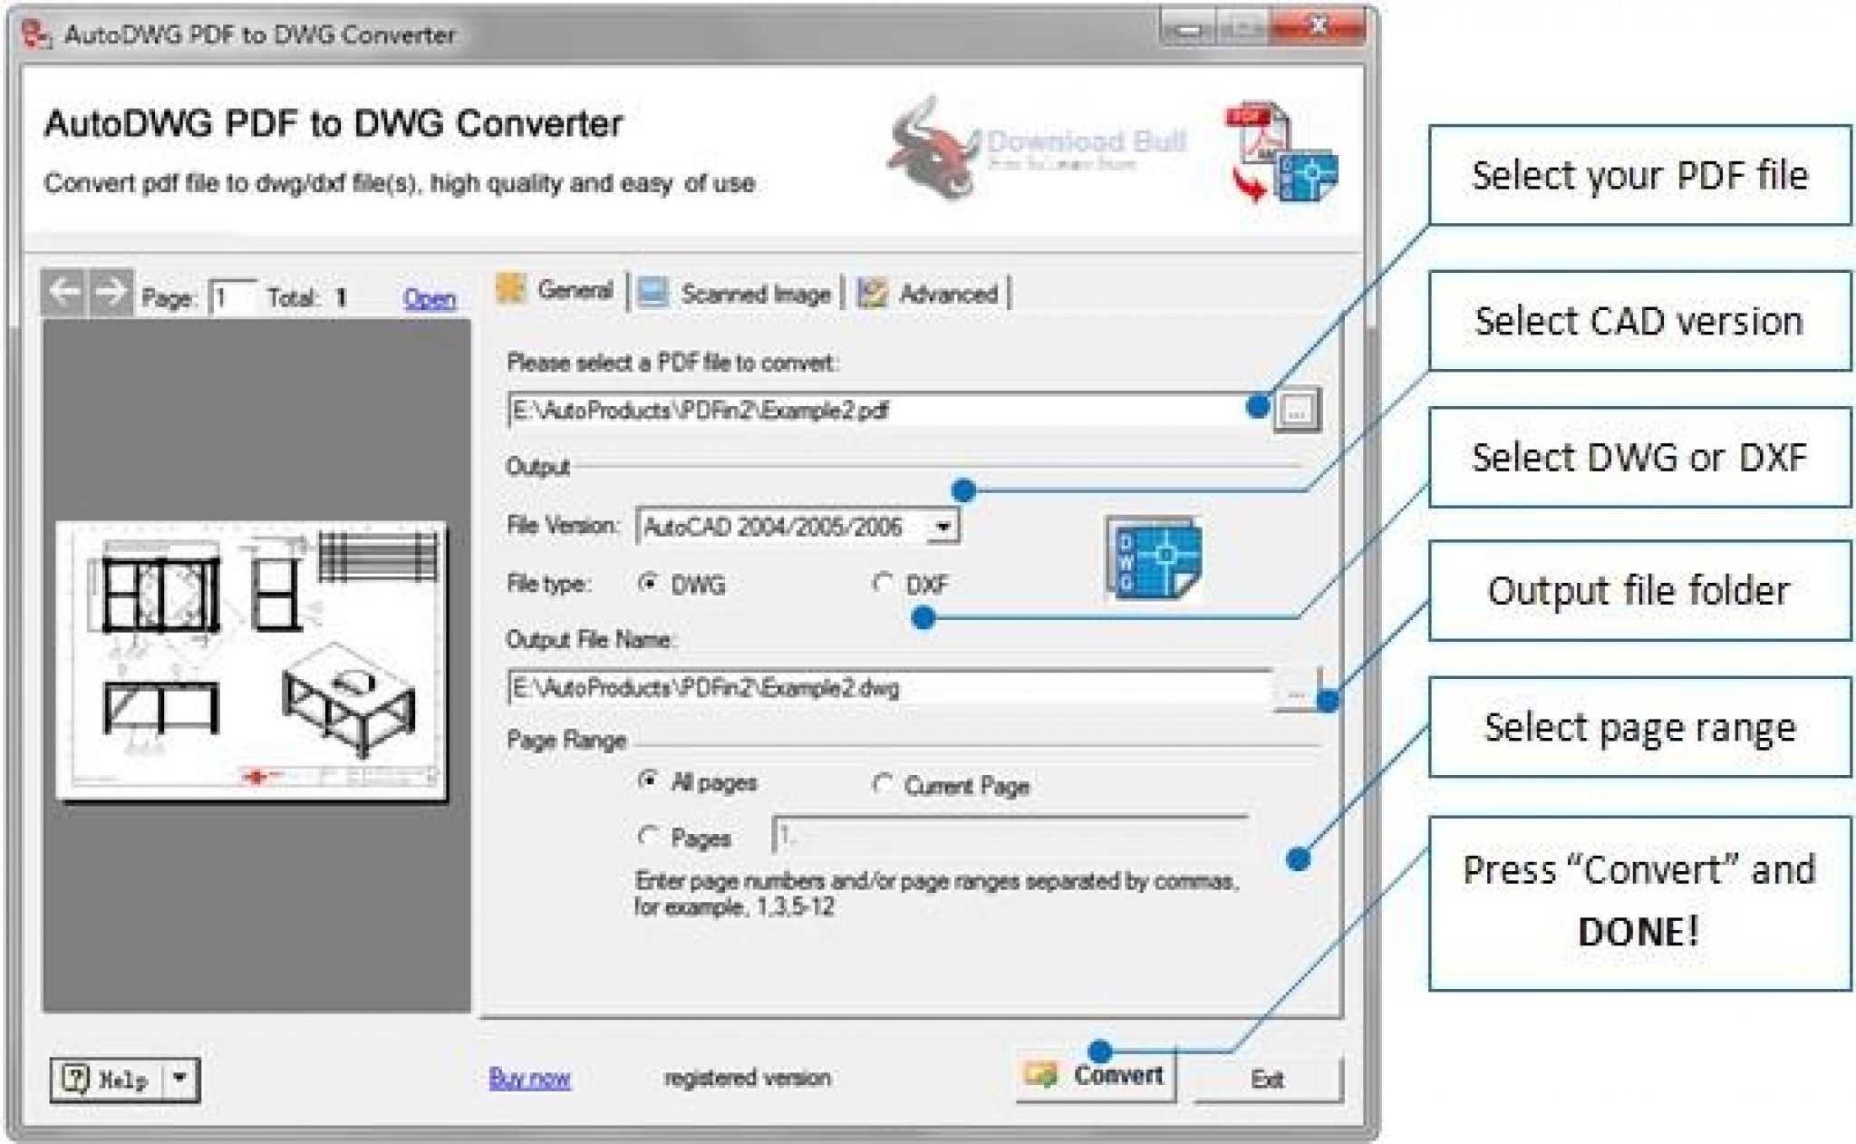This screenshot has width=1856, height=1144.
Task: Click the Page number input field
Action: click(232, 297)
